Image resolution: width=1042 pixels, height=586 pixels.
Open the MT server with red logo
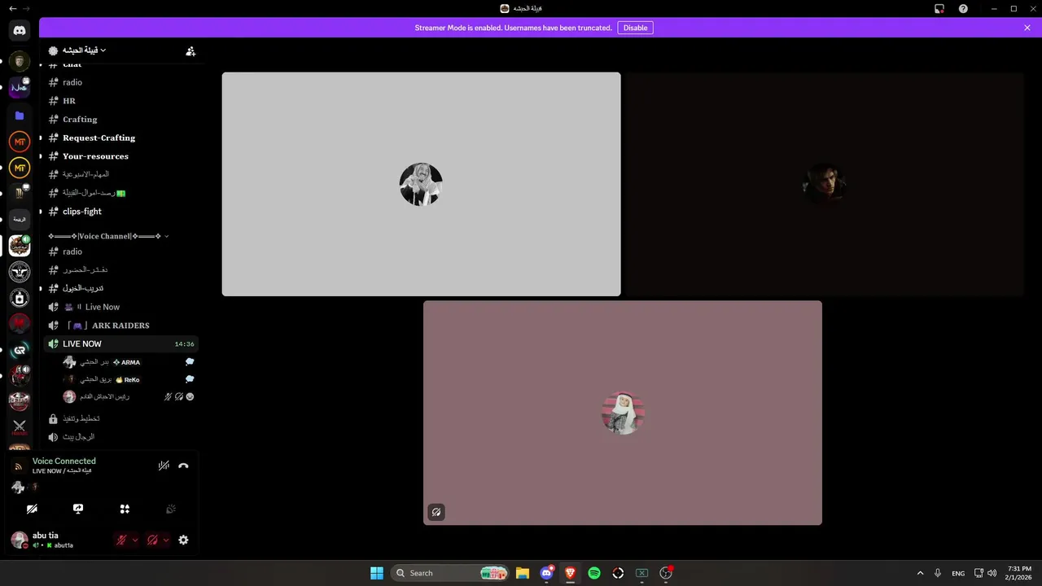click(x=20, y=142)
